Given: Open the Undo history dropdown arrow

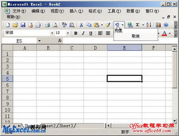Looking at the screenshot, I should coord(122,25).
